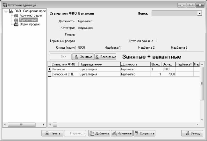Viewport: 207px width, 141px height.
Task: Select the Вакансия row in table
Action: click(63, 69)
